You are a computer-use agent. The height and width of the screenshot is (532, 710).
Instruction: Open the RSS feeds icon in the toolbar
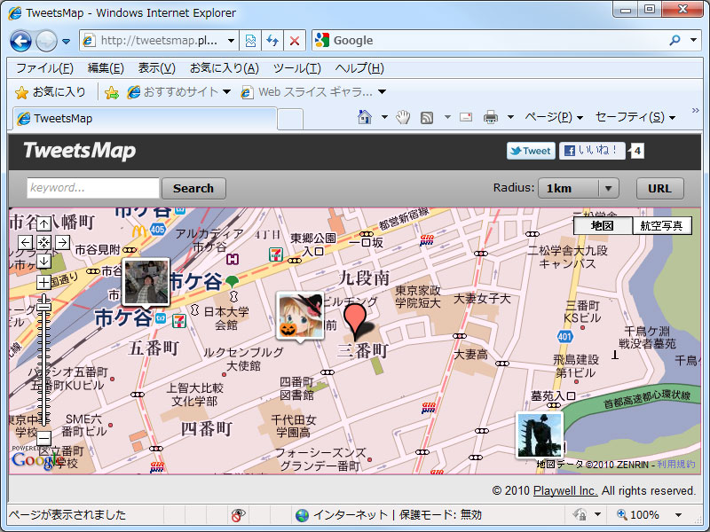pos(426,116)
